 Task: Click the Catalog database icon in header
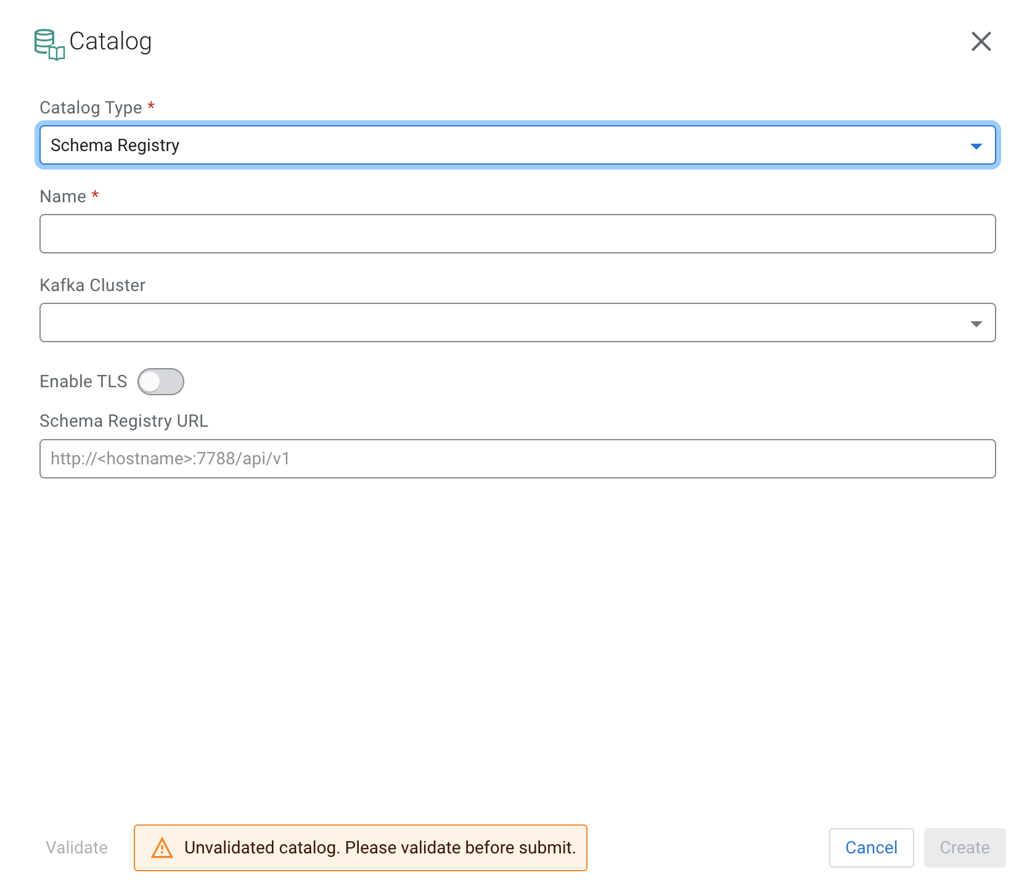pos(49,44)
